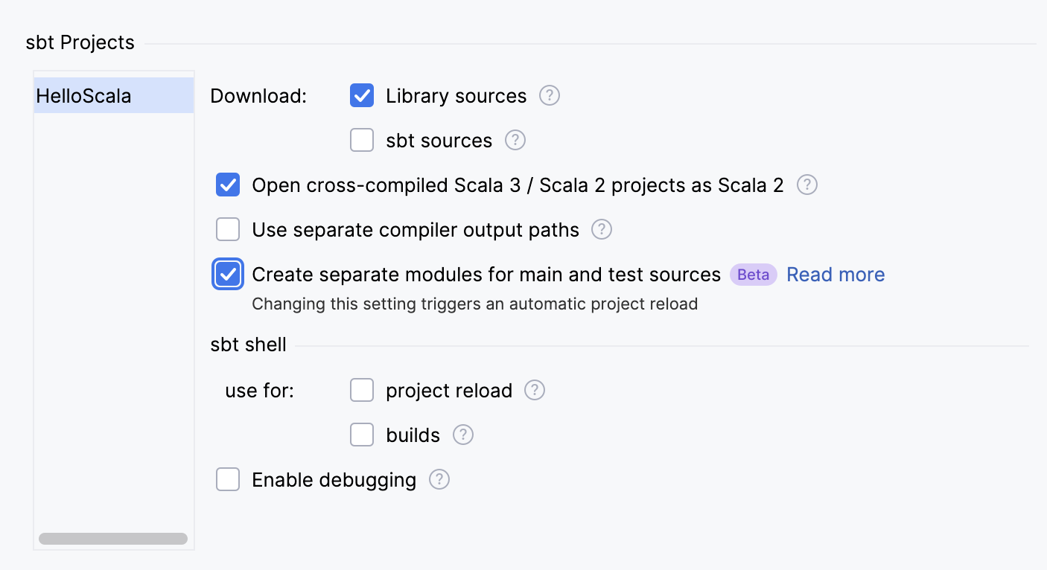Click the Beta badge label
The width and height of the screenshot is (1047, 570).
pyautogui.click(x=753, y=275)
